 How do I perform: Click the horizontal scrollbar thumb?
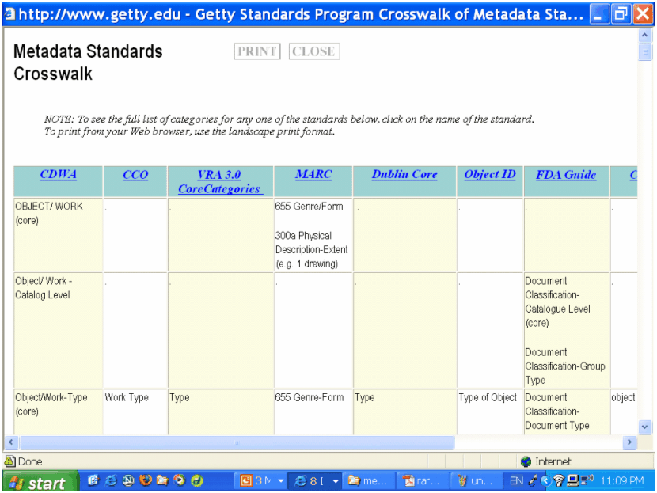coord(237,442)
